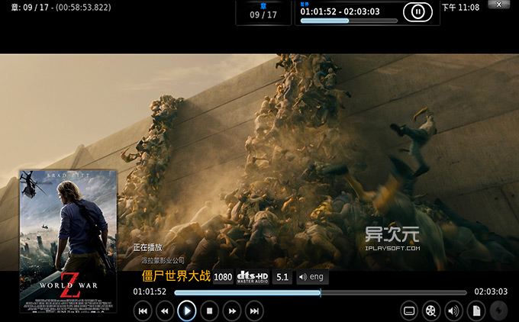Viewport: 519px width, 322px height.
Task: Click the studio name 派拉蒙影业公司
Action: (x=163, y=261)
